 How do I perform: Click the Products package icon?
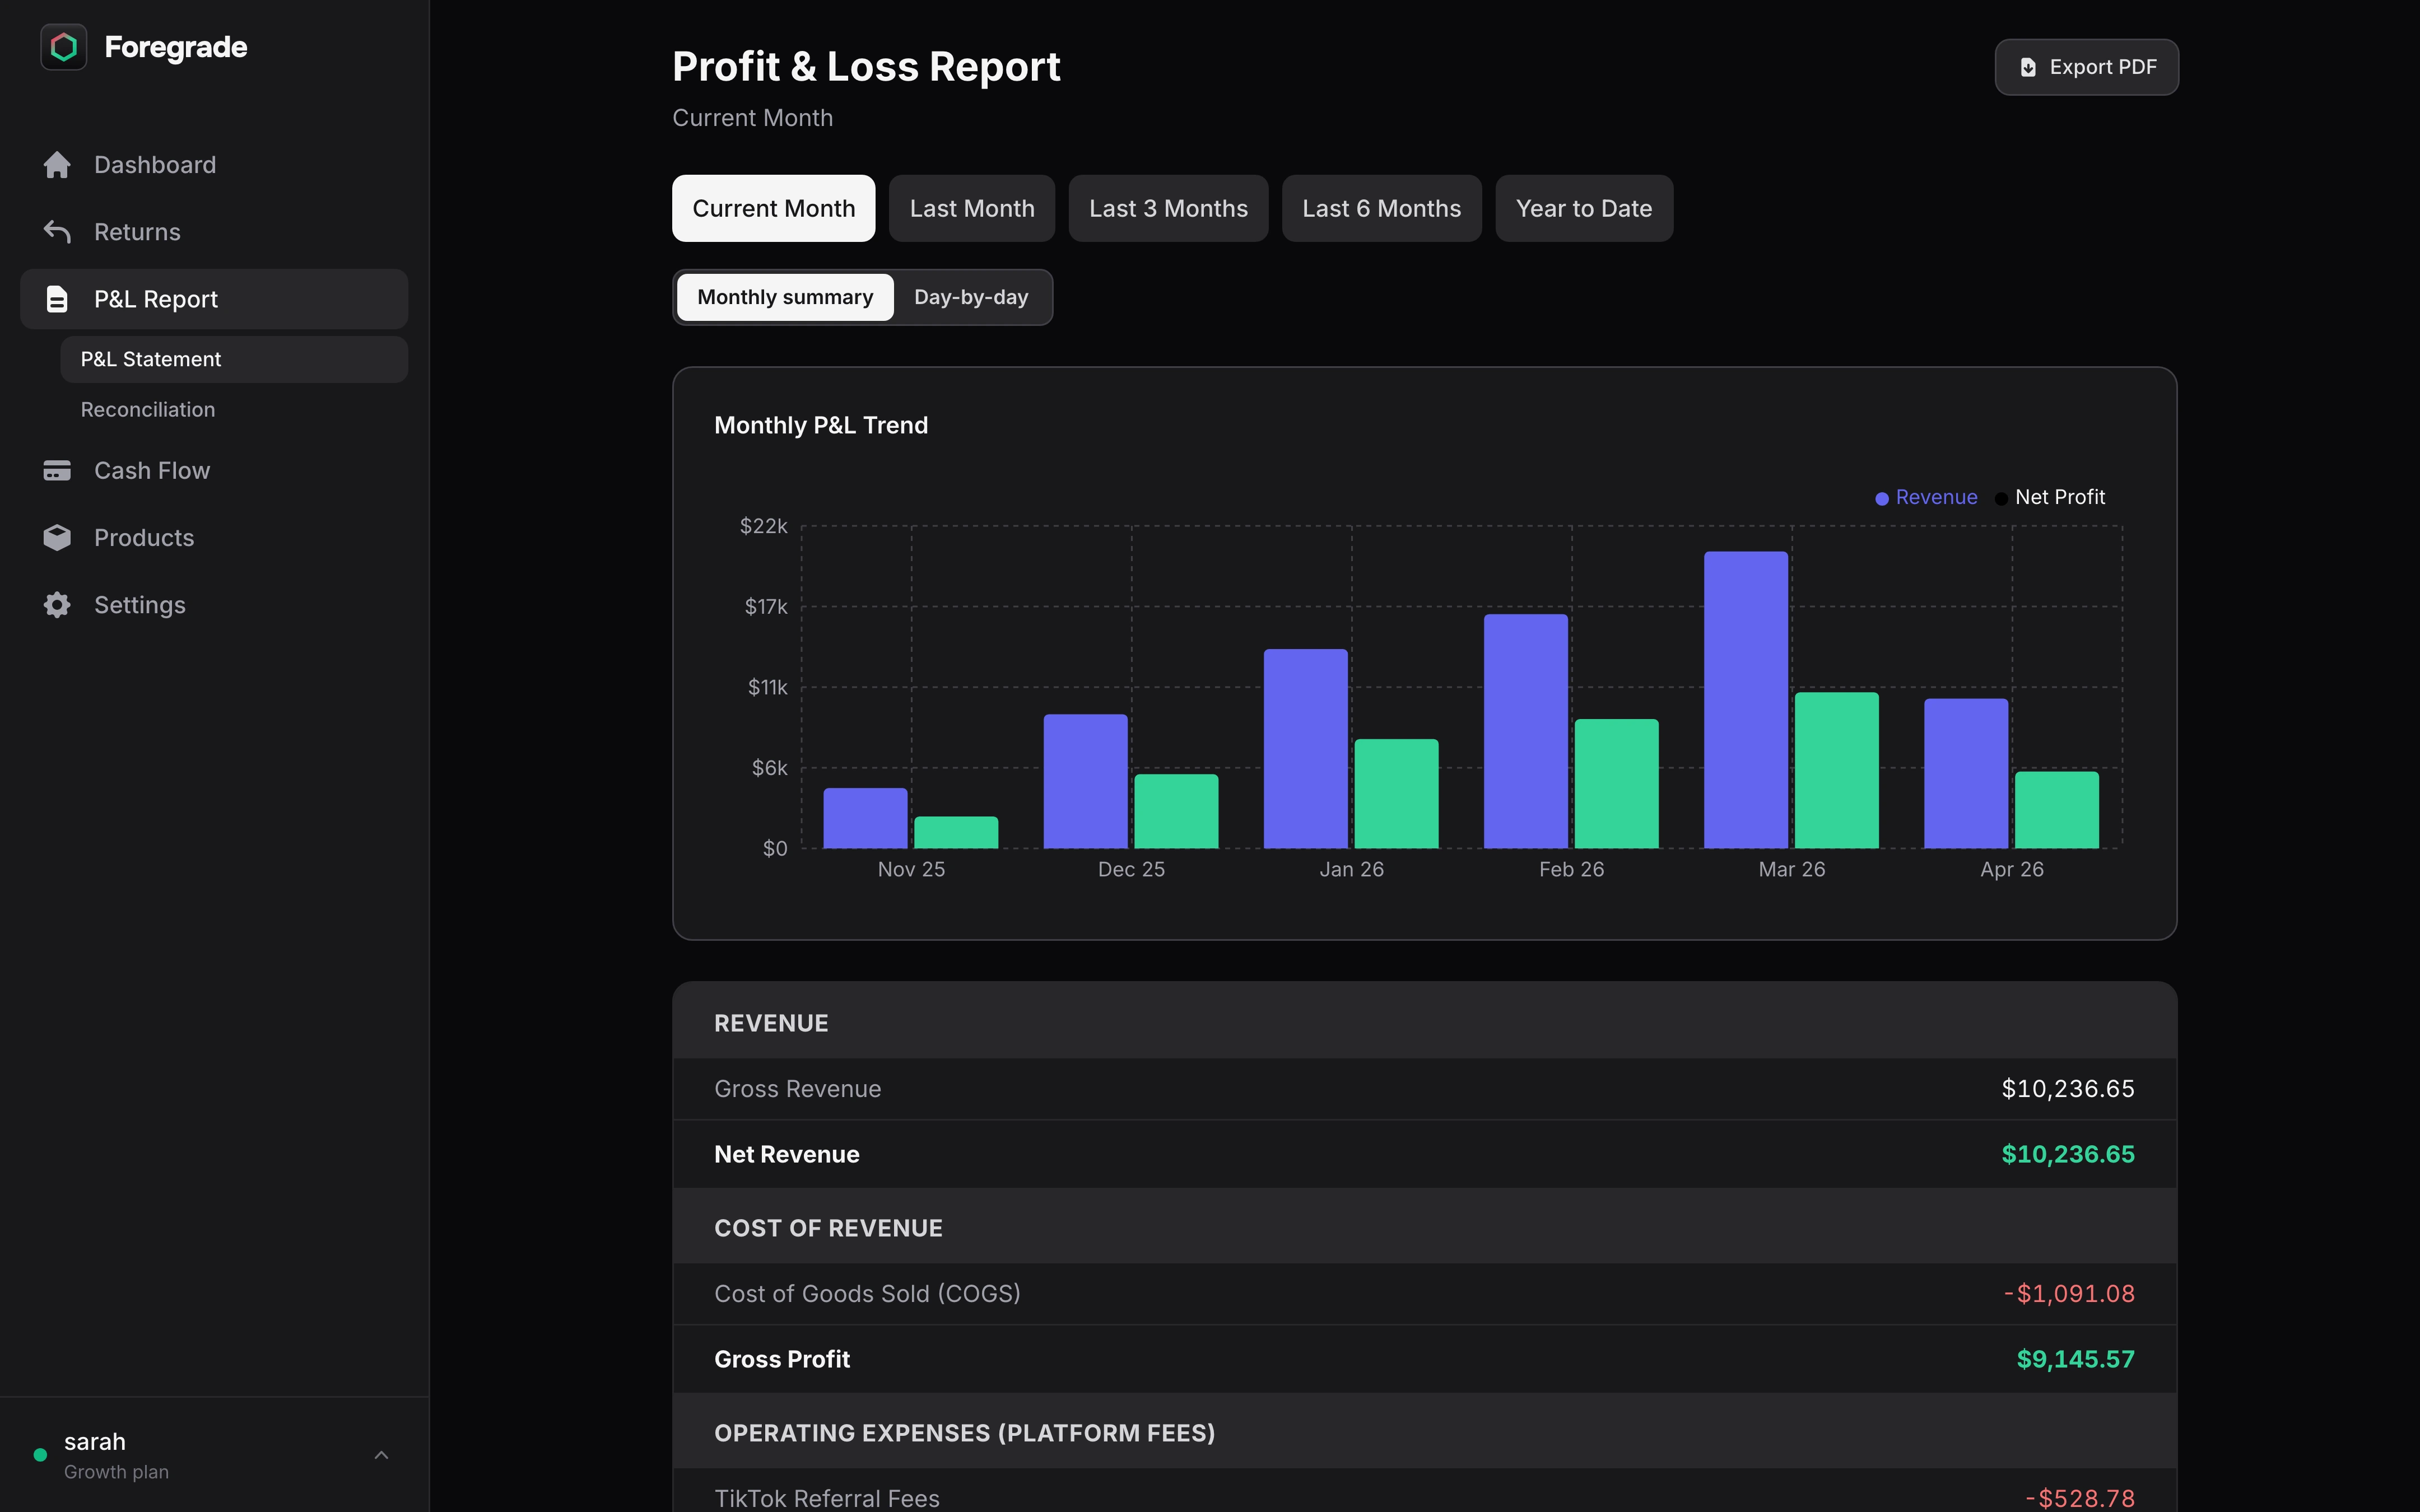tap(57, 537)
